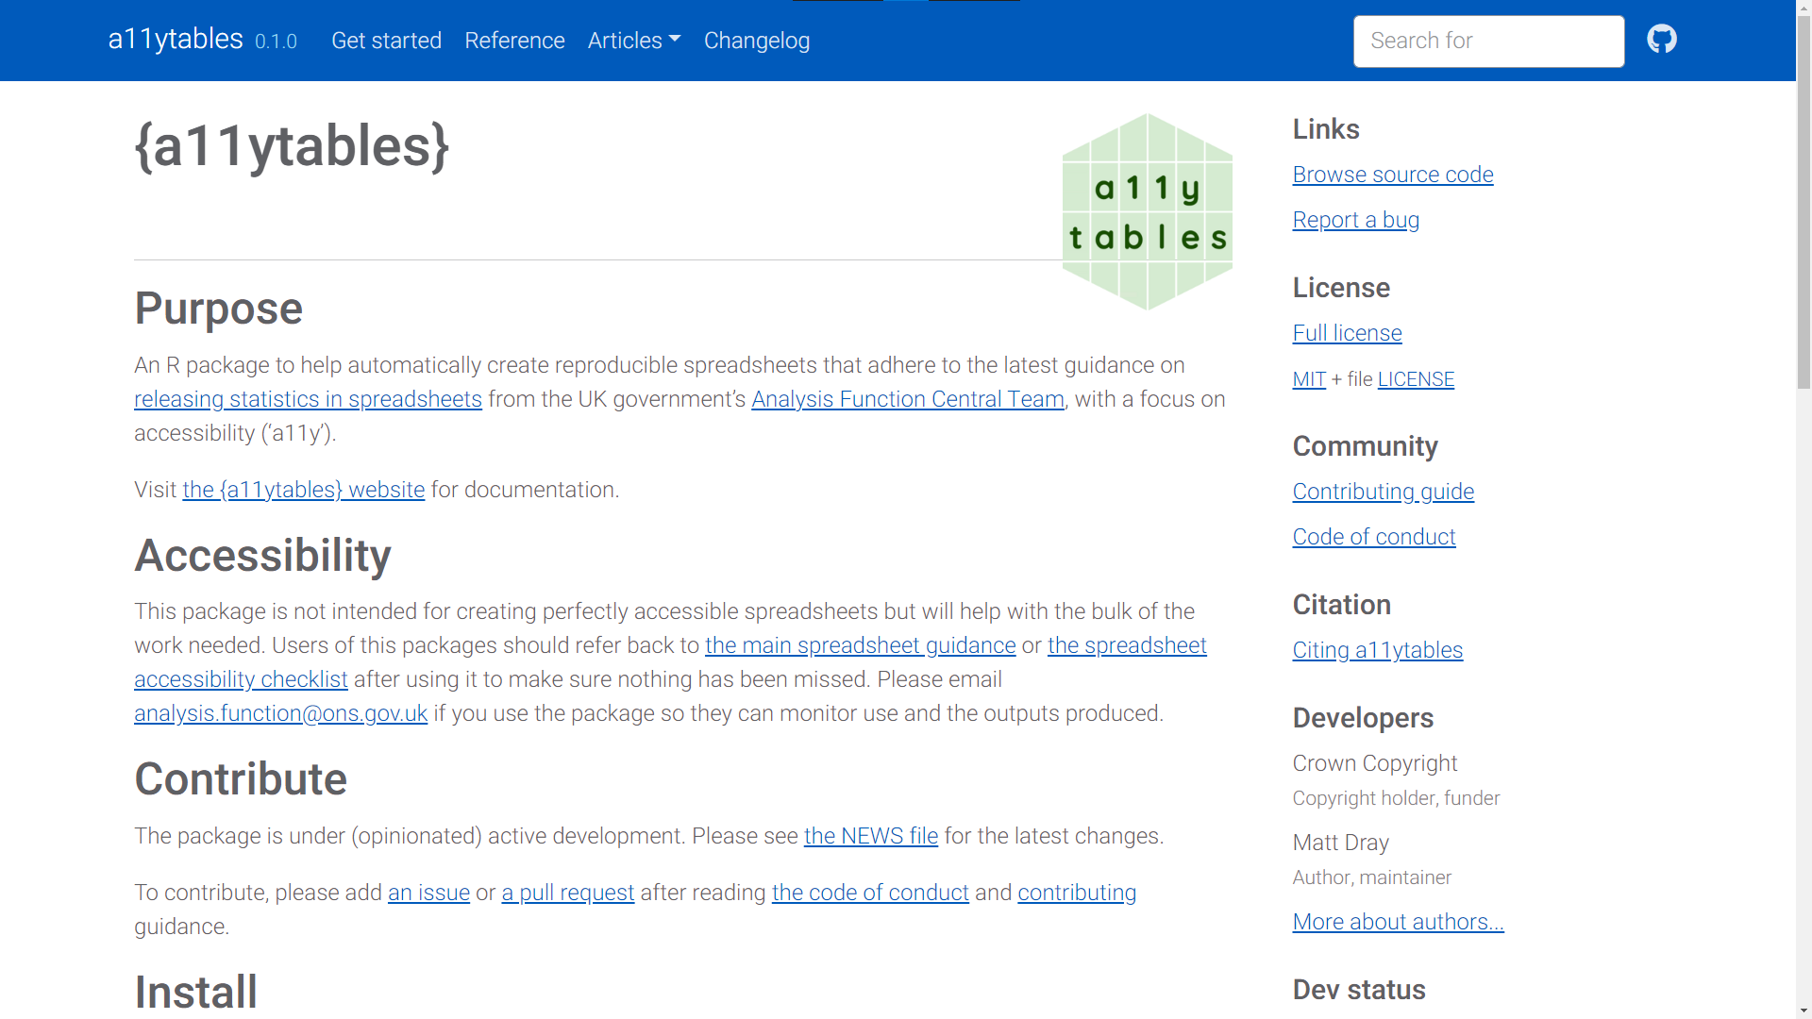Image resolution: width=1812 pixels, height=1019 pixels.
Task: Click Report a bug
Action: point(1355,220)
